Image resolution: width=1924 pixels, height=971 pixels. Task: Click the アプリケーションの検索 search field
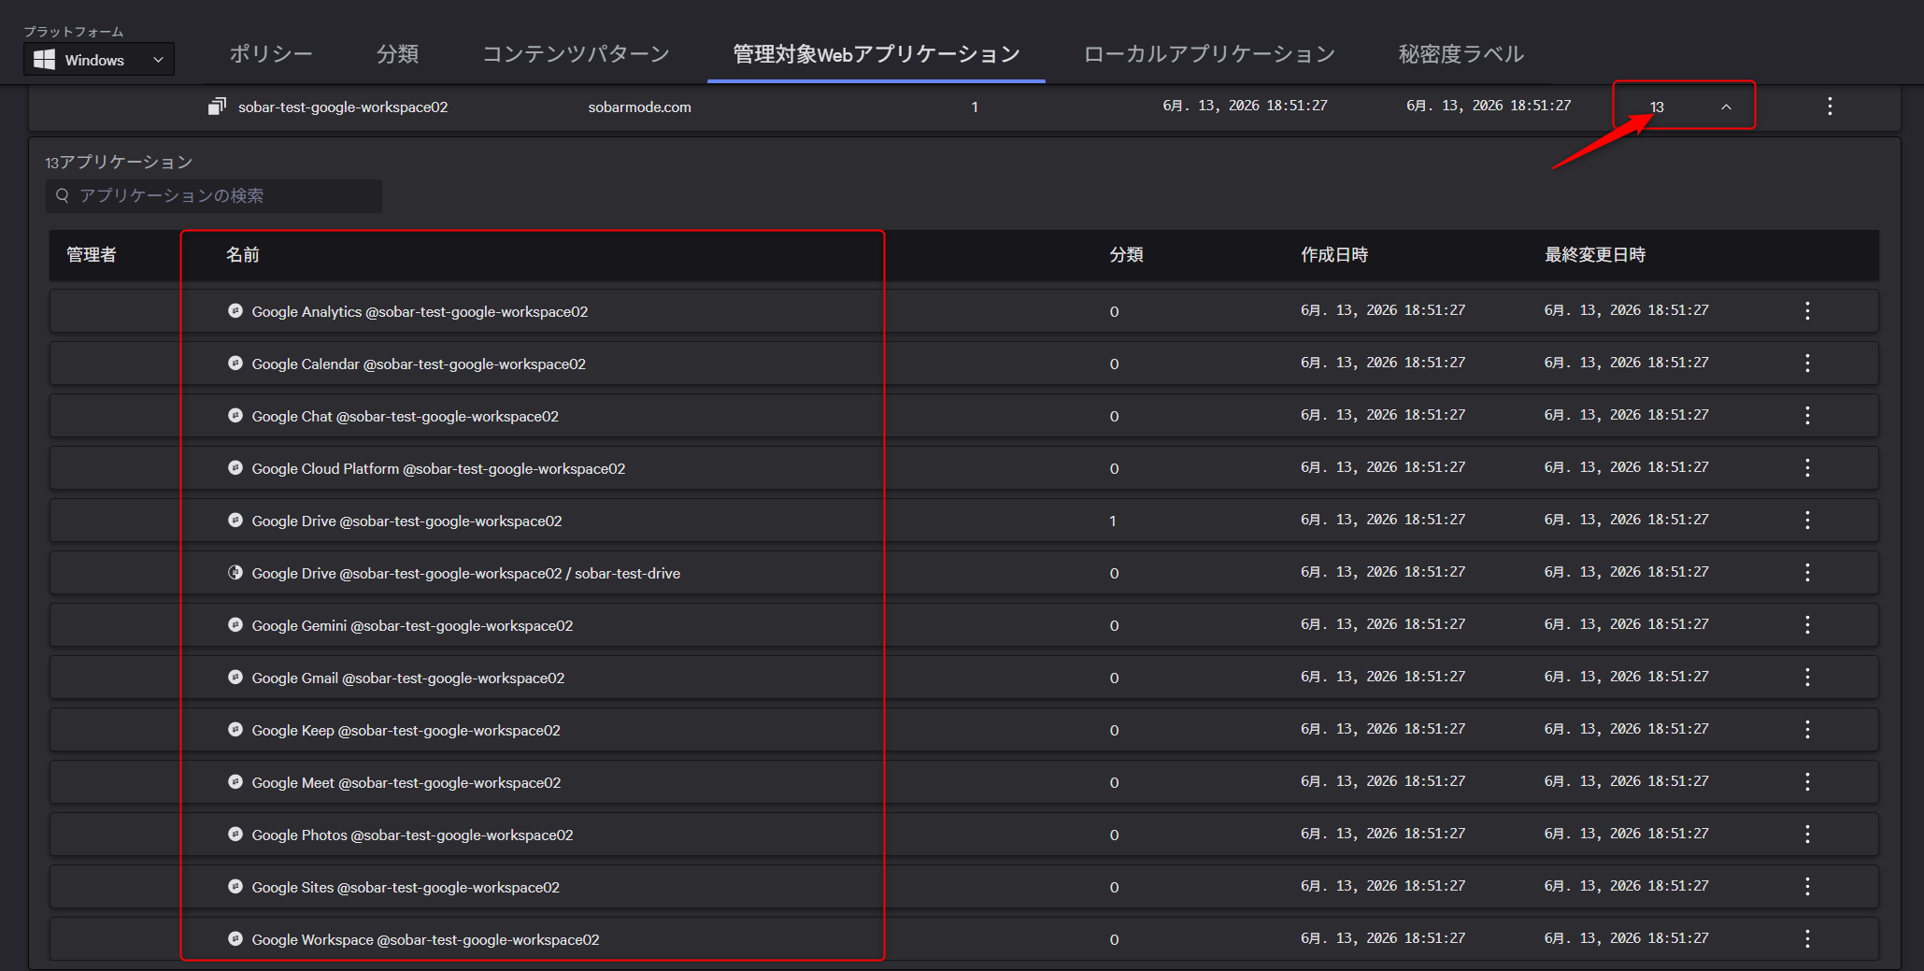click(214, 195)
